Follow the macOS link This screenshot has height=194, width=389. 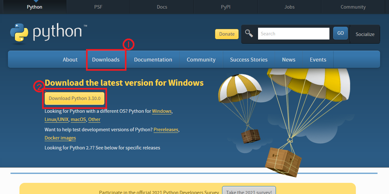[x=78, y=119]
